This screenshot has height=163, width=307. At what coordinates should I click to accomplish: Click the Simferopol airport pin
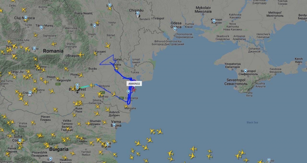[245, 71]
